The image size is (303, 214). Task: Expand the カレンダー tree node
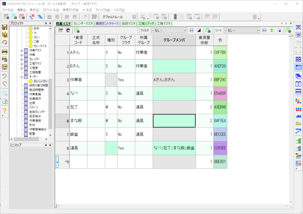click(x=21, y=59)
